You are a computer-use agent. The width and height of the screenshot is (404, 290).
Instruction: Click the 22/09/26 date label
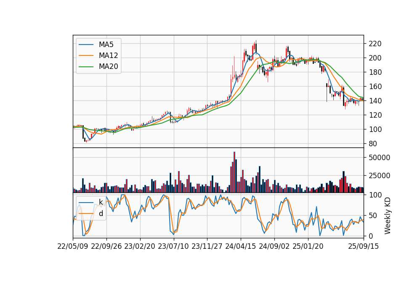click(x=106, y=247)
